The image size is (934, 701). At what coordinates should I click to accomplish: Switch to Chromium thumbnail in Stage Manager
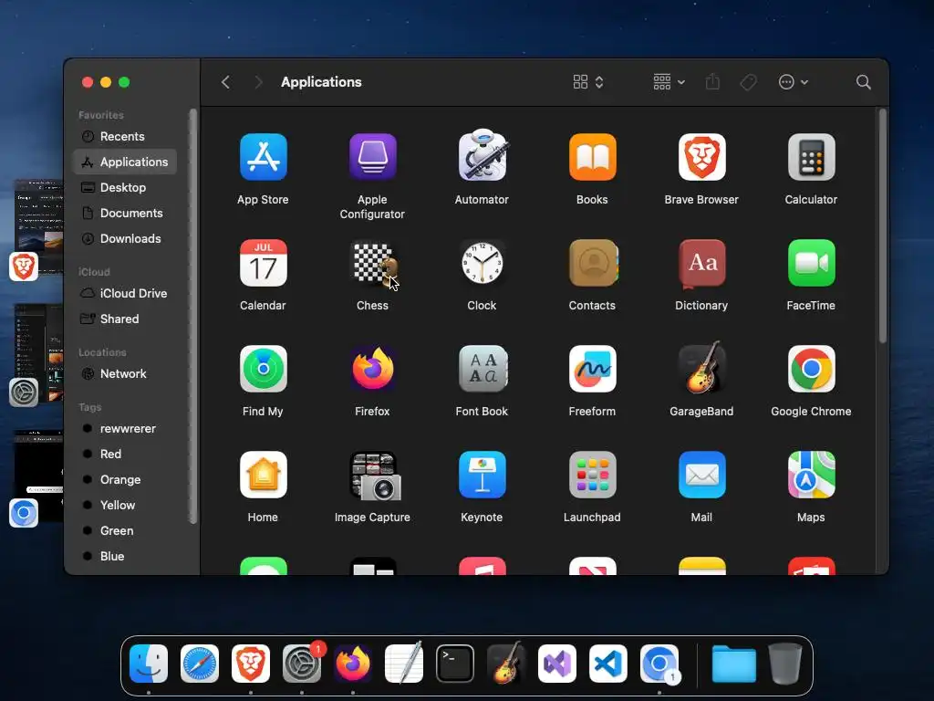pos(38,476)
